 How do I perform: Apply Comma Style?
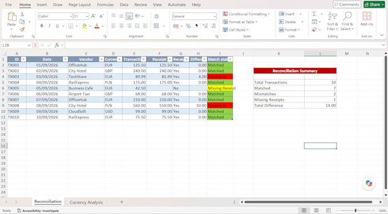pyautogui.click(x=196, y=26)
